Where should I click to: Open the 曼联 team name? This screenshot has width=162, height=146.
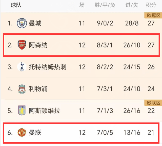click(x=35, y=133)
